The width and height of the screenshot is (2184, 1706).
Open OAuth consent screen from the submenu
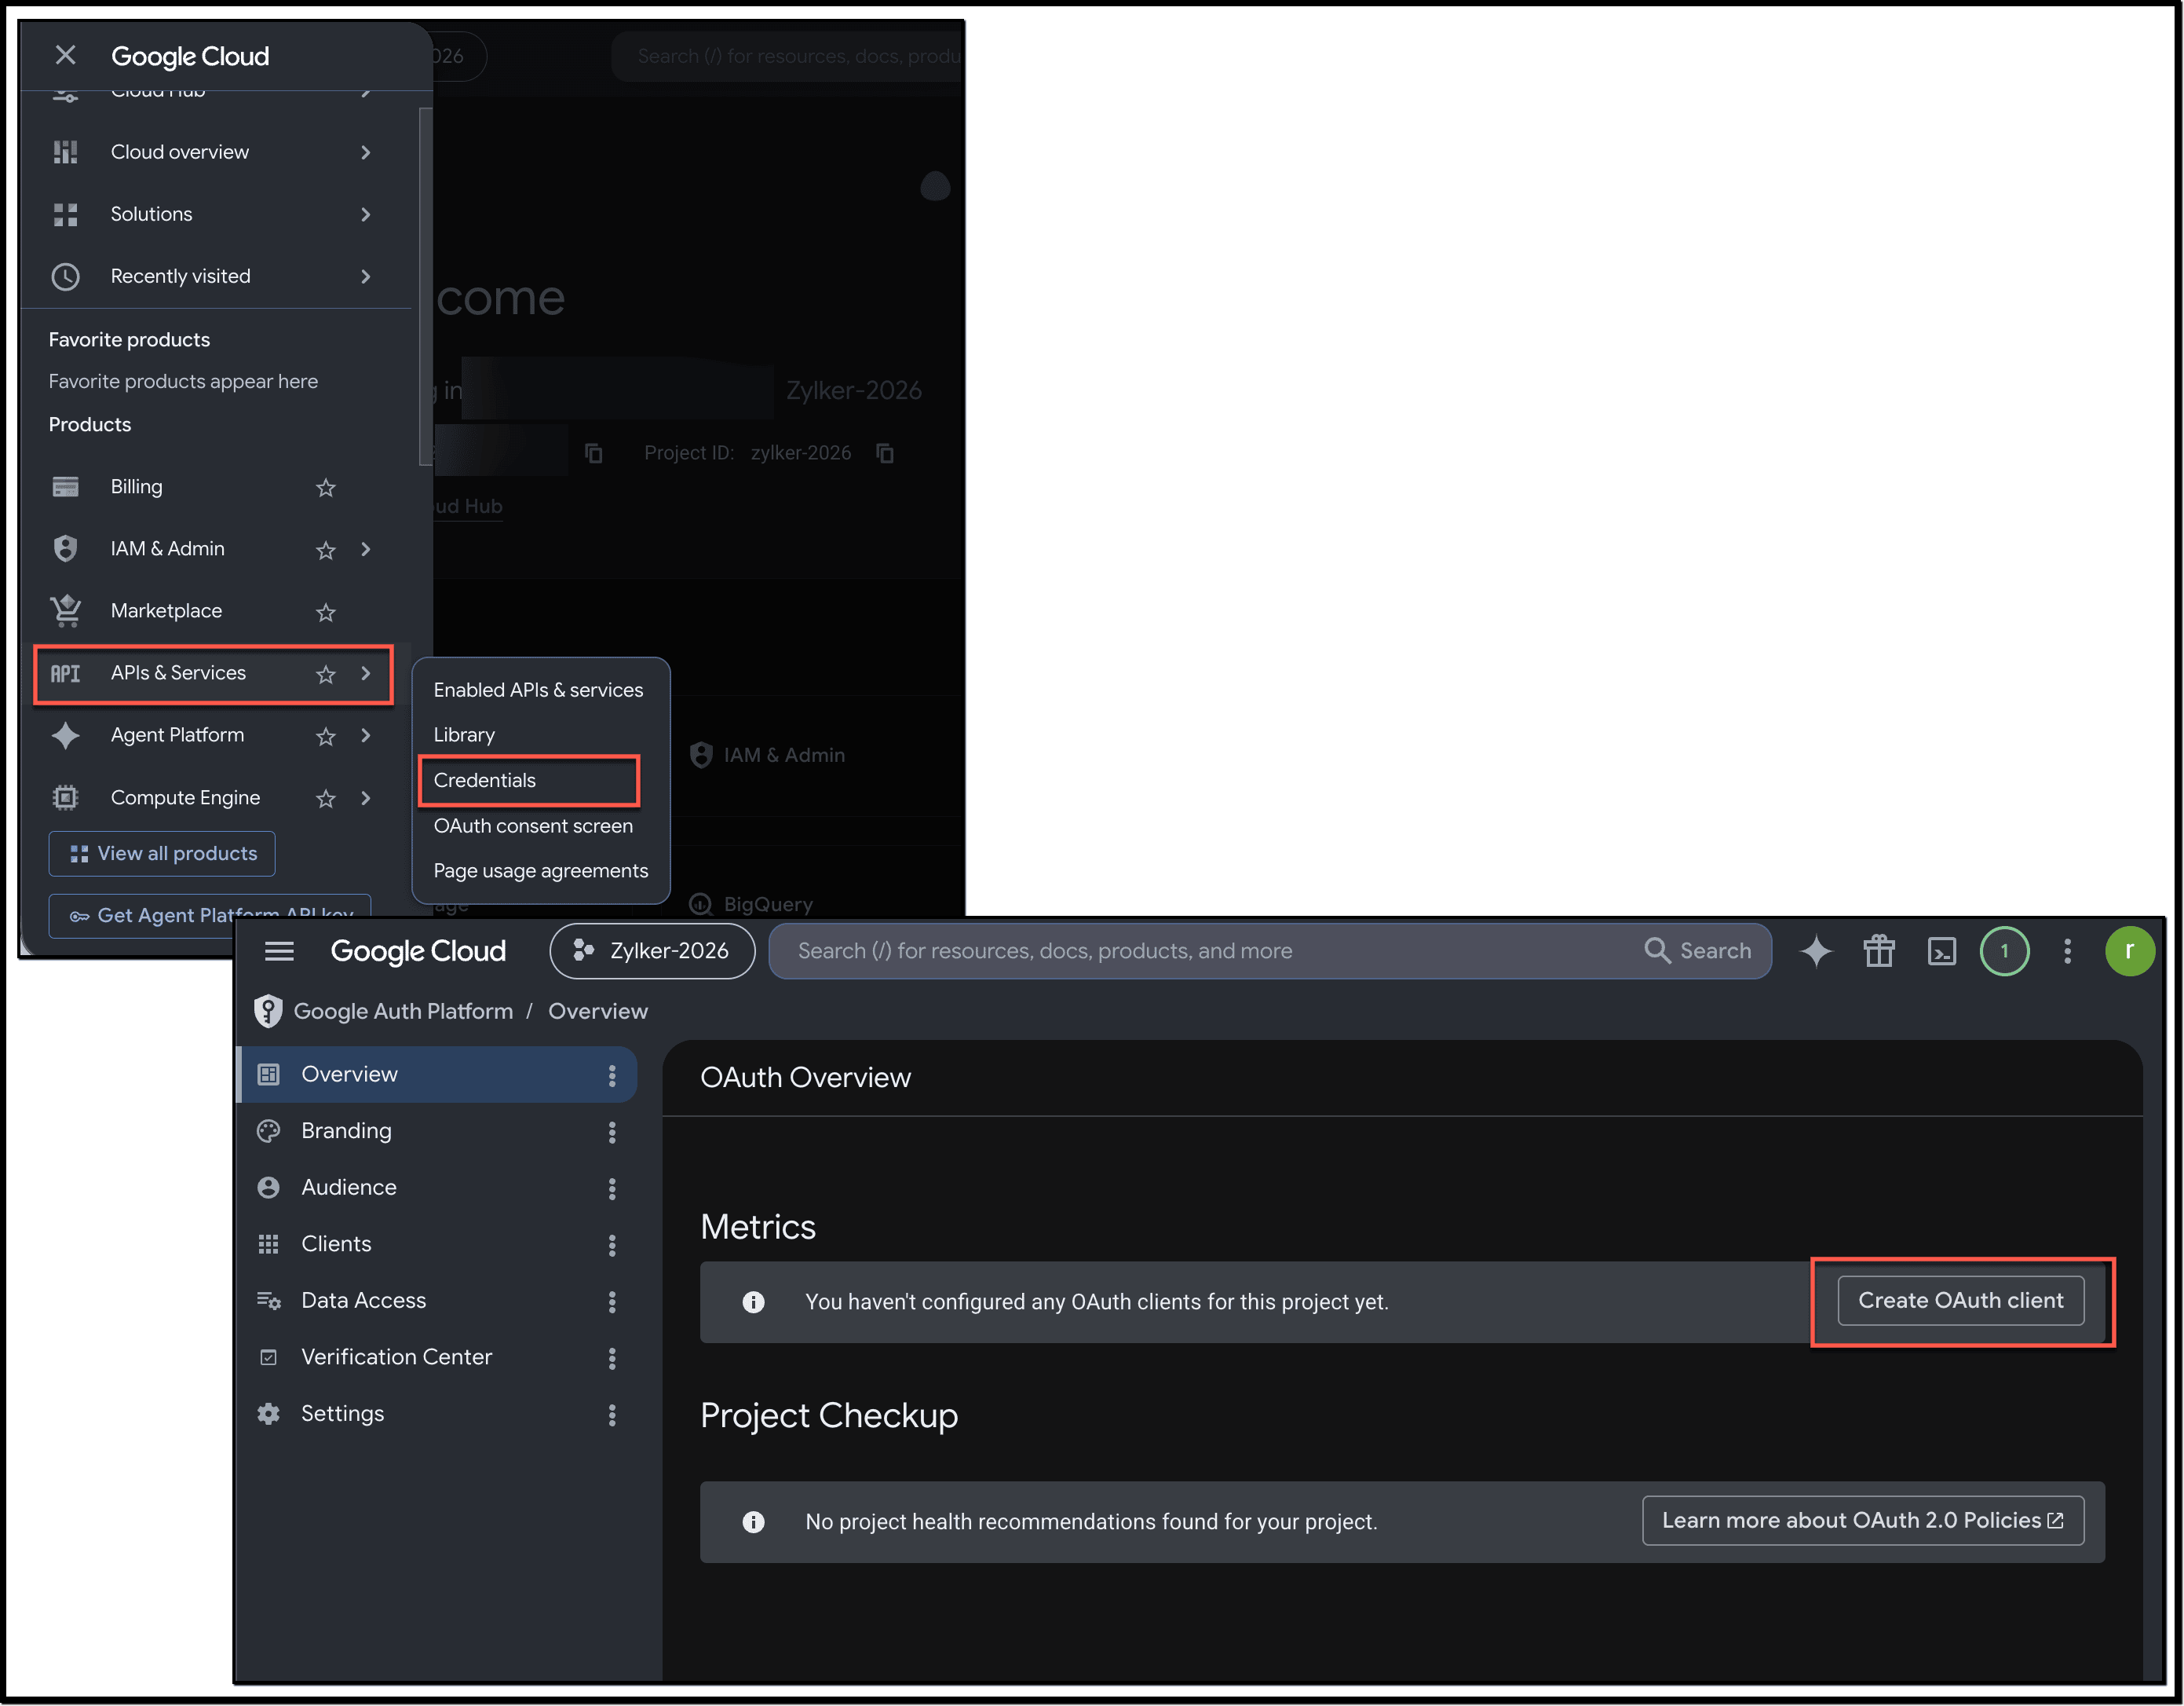[x=533, y=826]
